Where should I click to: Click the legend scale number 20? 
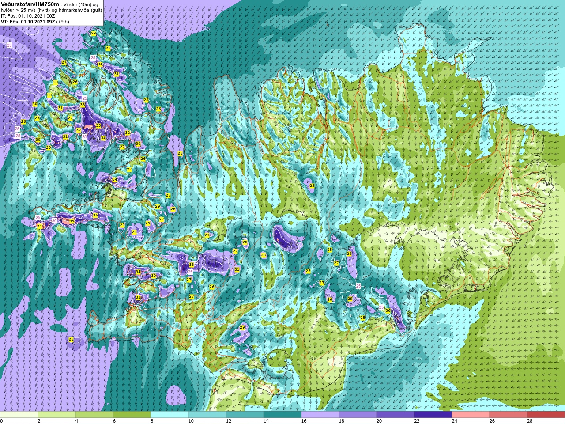[379, 421]
